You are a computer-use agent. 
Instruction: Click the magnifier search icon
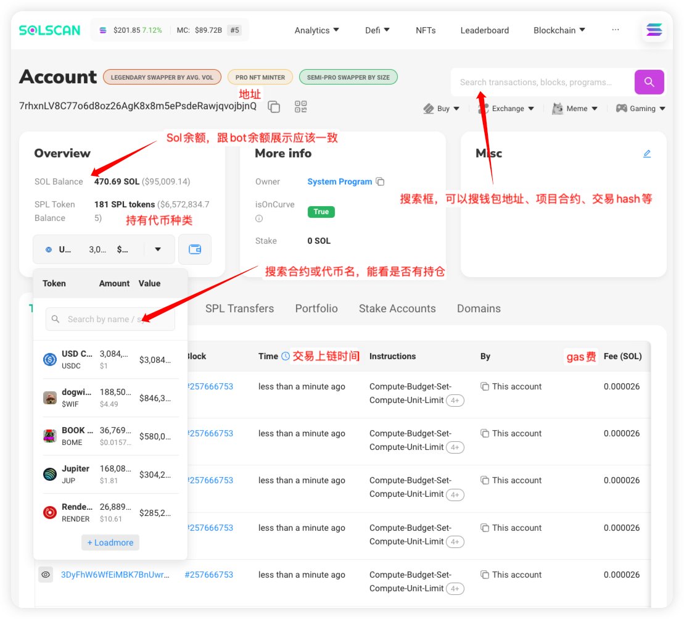[649, 81]
